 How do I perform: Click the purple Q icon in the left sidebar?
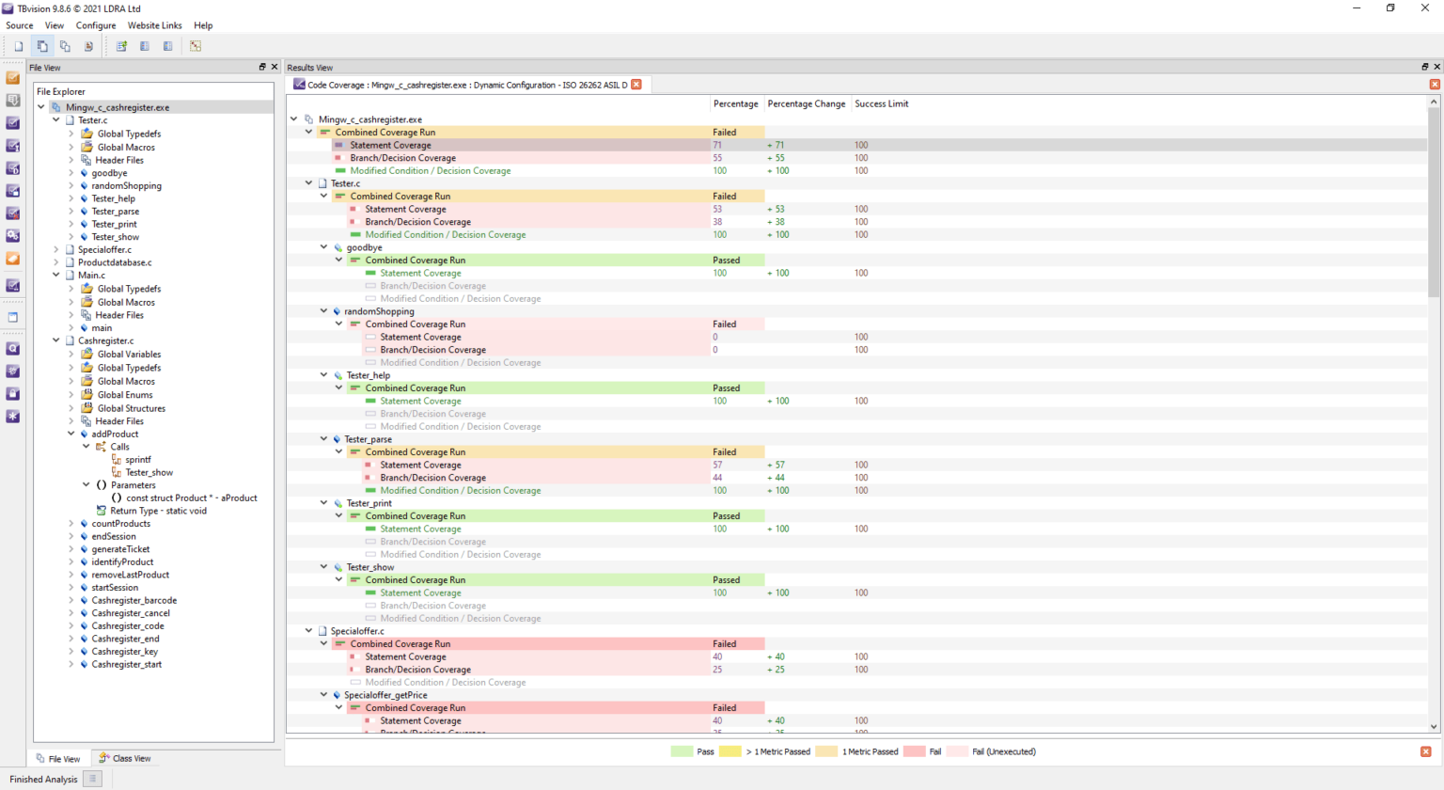coord(13,349)
